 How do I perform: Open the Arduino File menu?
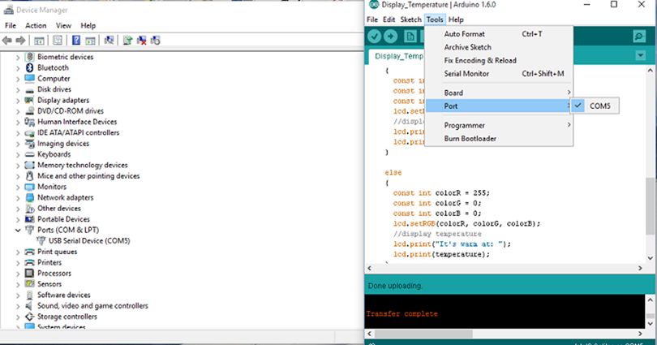372,19
